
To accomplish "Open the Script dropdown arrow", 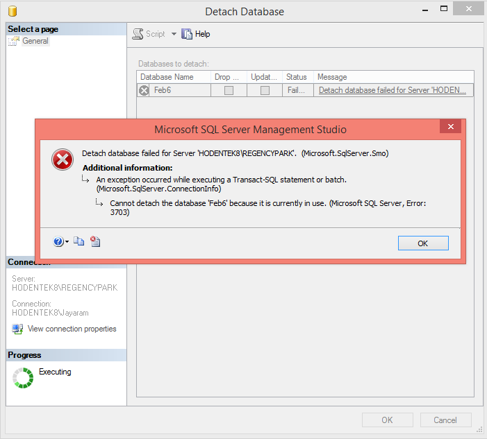I will pos(174,34).
